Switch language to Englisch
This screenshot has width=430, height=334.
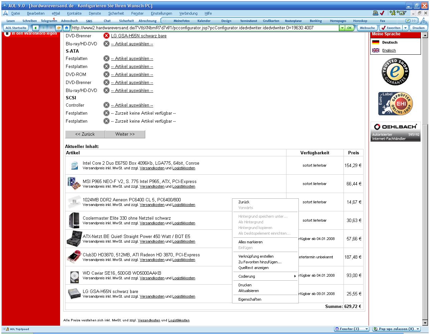[x=389, y=50]
